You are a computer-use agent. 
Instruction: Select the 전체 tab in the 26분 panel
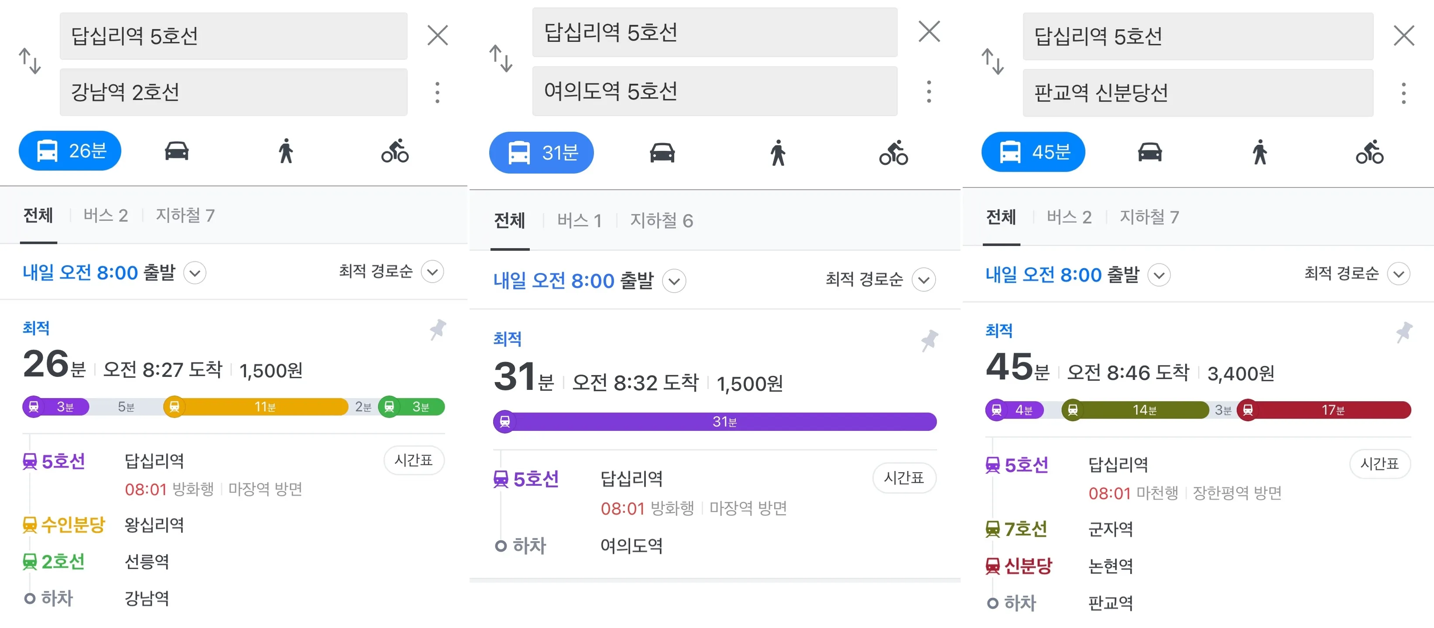[38, 215]
